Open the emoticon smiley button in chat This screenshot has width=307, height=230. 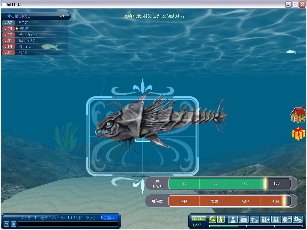pyautogui.click(x=13, y=224)
